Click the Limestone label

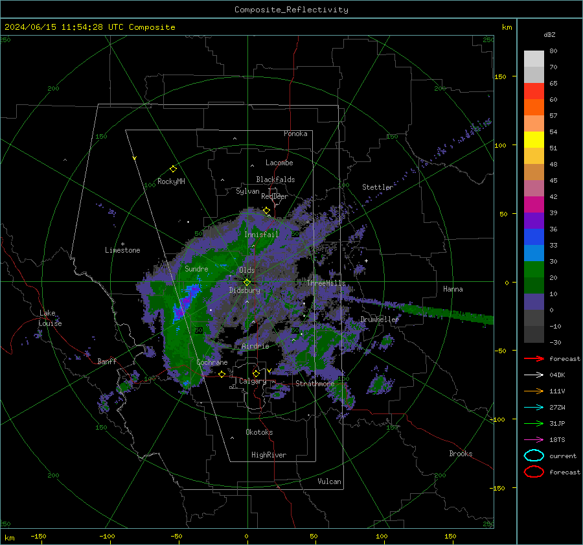[122, 250]
